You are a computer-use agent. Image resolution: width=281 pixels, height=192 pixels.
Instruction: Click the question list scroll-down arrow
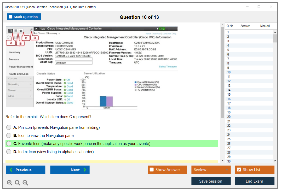pos(274,161)
